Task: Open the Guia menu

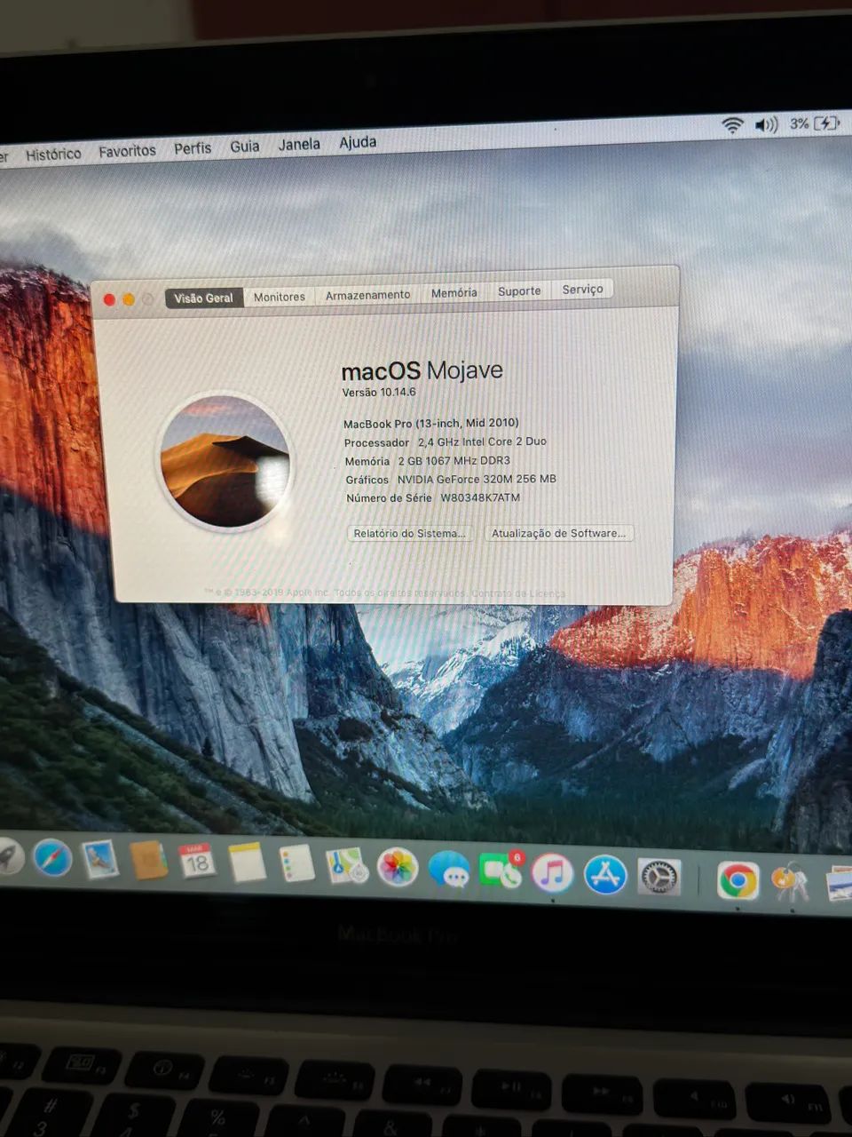Action: point(245,147)
